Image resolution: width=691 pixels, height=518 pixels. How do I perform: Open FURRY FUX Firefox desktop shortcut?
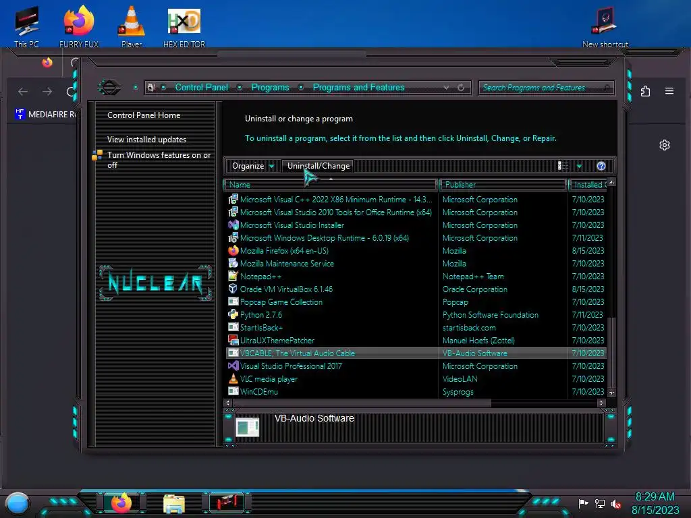[79, 26]
